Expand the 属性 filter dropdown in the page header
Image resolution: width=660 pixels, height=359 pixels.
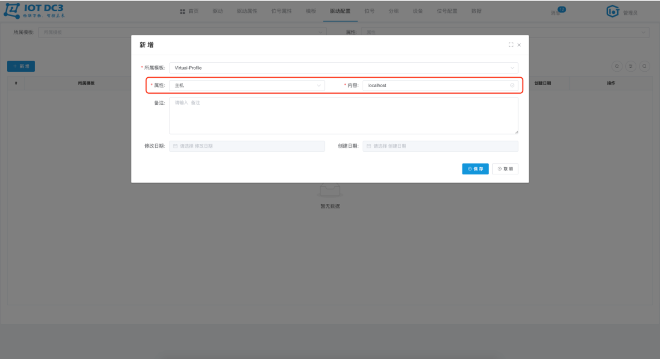[505, 33]
